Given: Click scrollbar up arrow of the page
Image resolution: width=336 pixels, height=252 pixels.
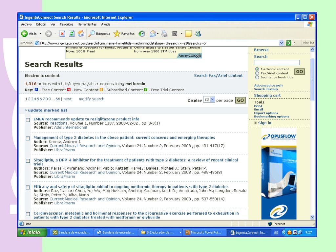Looking at the screenshot, I should pyautogui.click(x=312, y=50).
